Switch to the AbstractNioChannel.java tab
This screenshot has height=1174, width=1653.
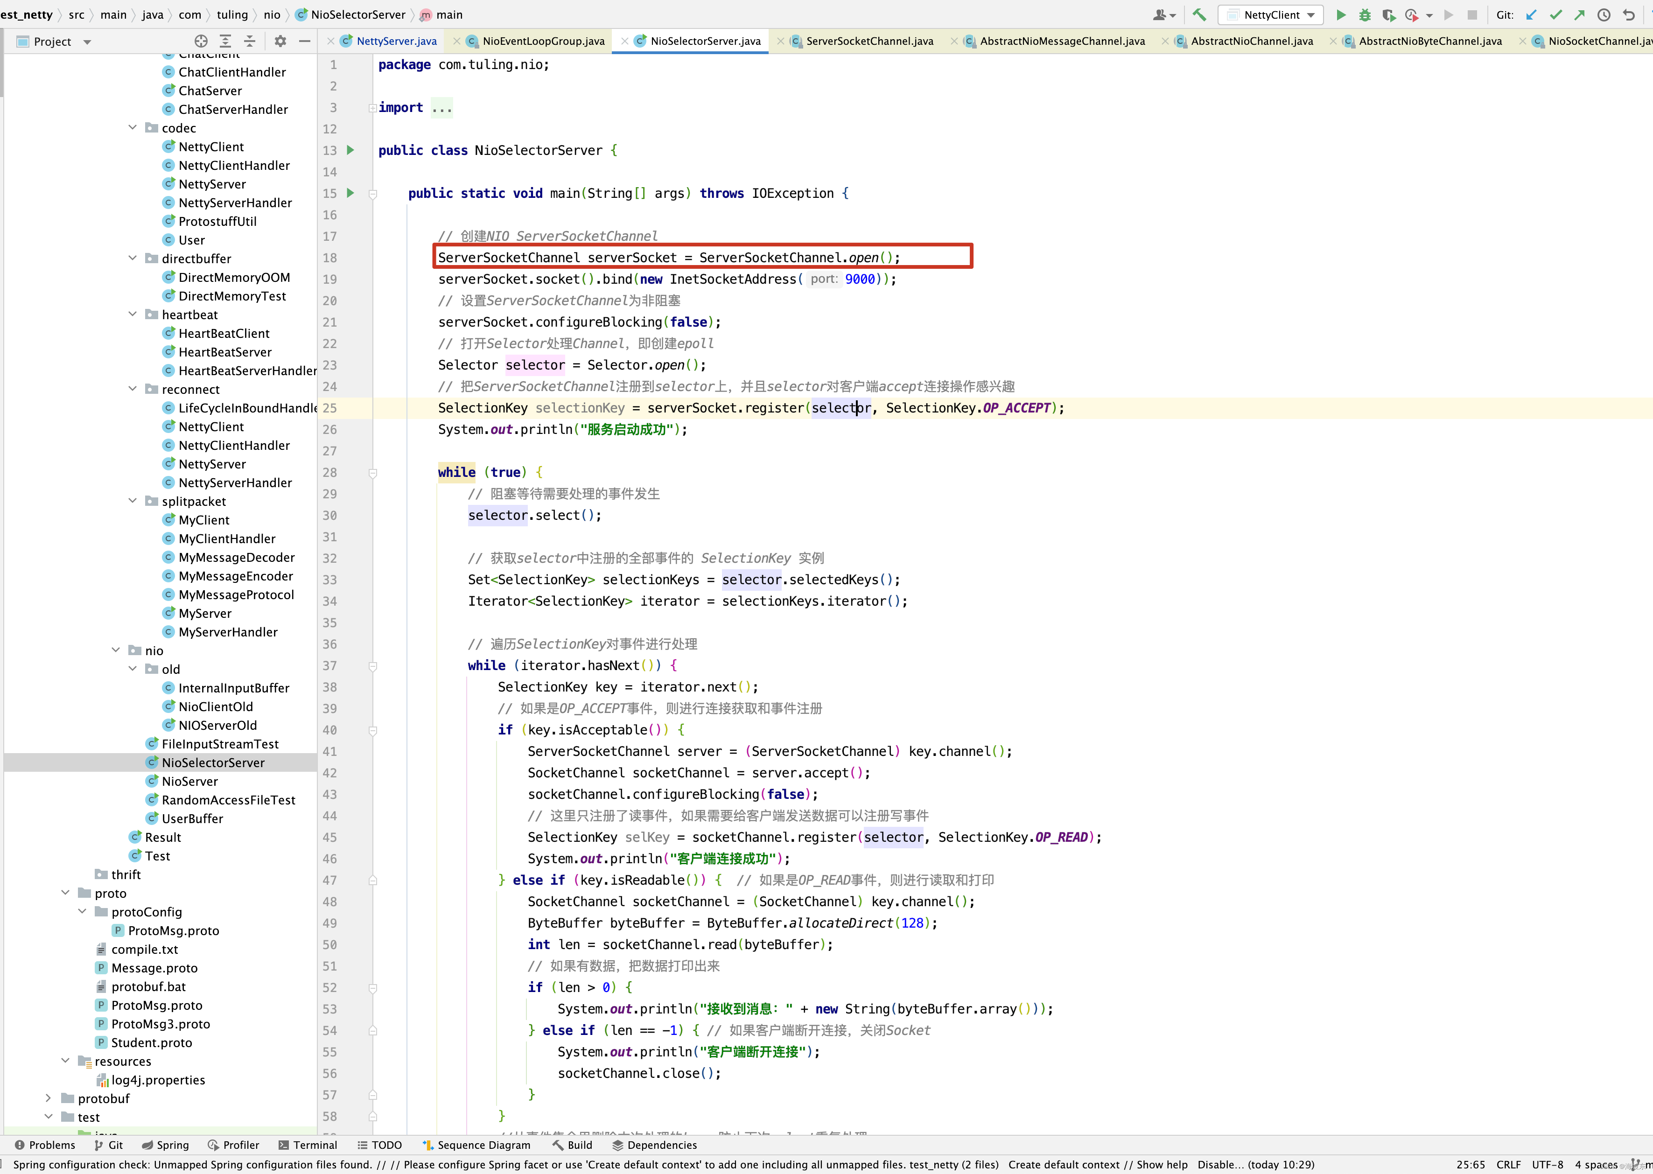(x=1252, y=41)
